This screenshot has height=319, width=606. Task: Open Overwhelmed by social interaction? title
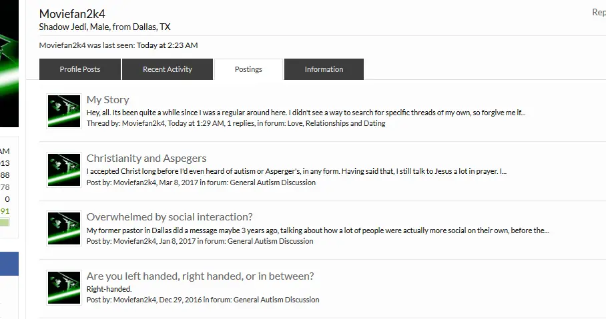click(170, 217)
